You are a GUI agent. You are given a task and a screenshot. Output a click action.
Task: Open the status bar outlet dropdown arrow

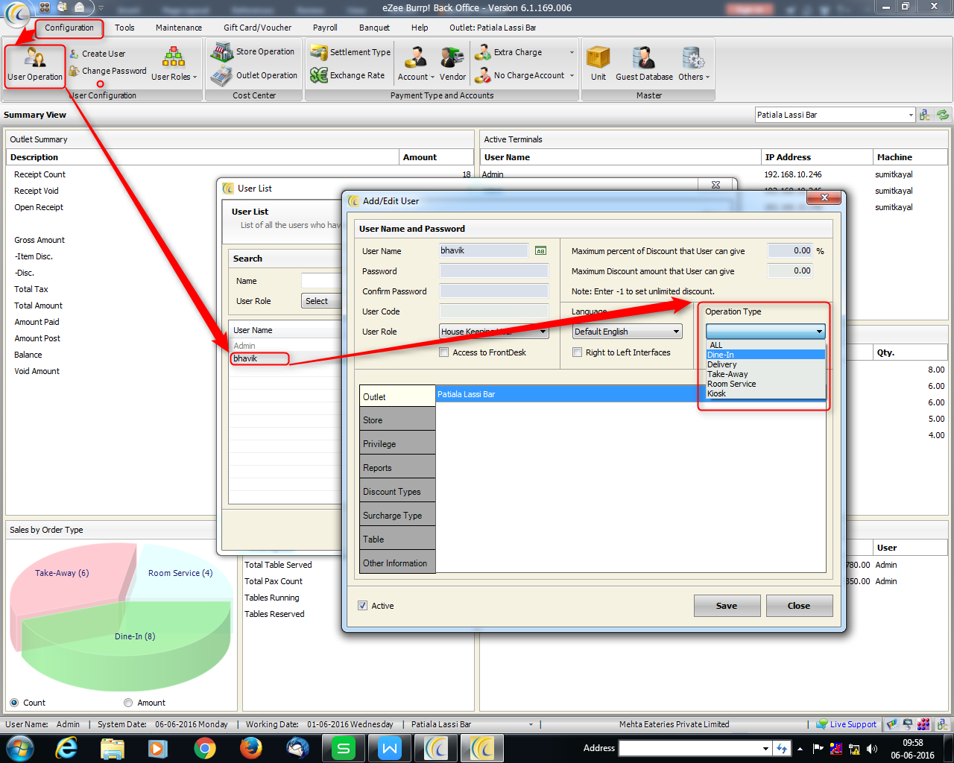531,724
